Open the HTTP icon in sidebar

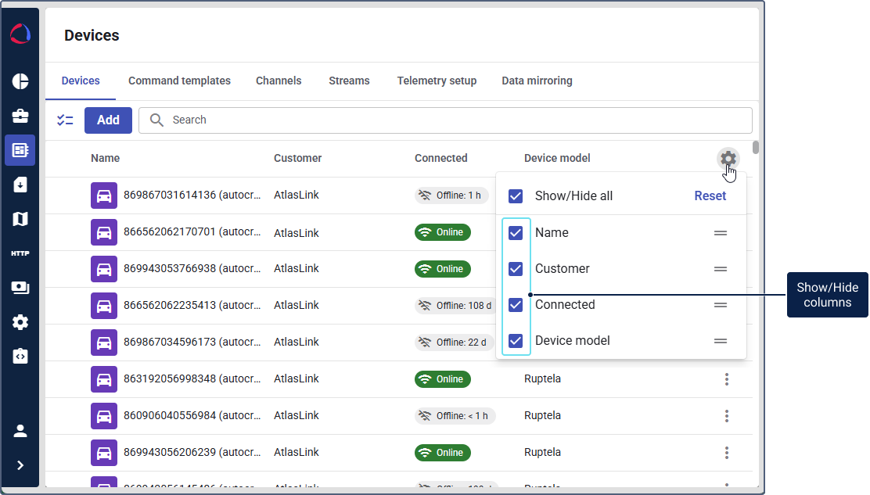(20, 253)
